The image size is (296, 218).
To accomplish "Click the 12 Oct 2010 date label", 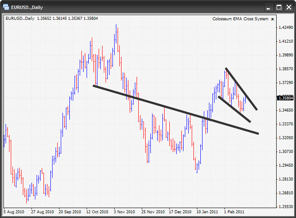I will click(x=97, y=212).
